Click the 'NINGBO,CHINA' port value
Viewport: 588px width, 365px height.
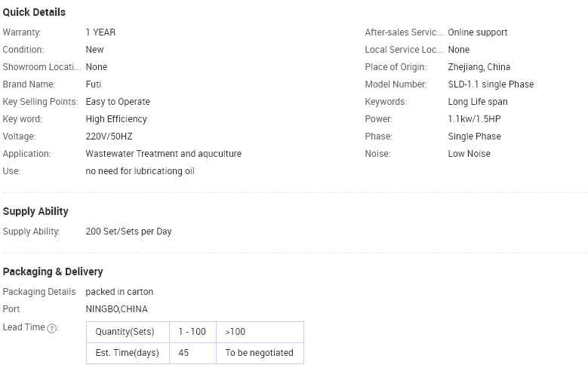(x=117, y=309)
